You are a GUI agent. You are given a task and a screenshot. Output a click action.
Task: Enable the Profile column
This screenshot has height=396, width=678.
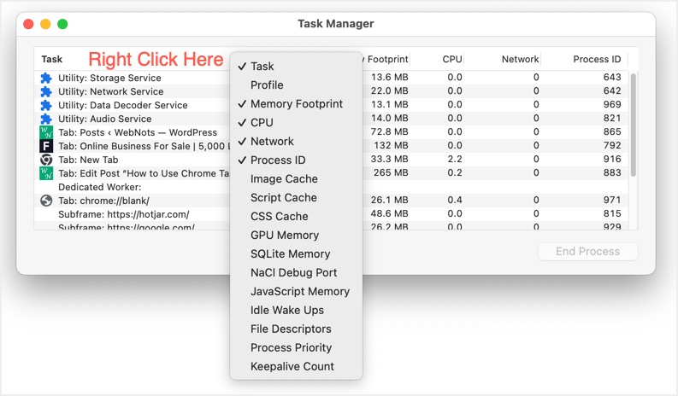click(266, 85)
